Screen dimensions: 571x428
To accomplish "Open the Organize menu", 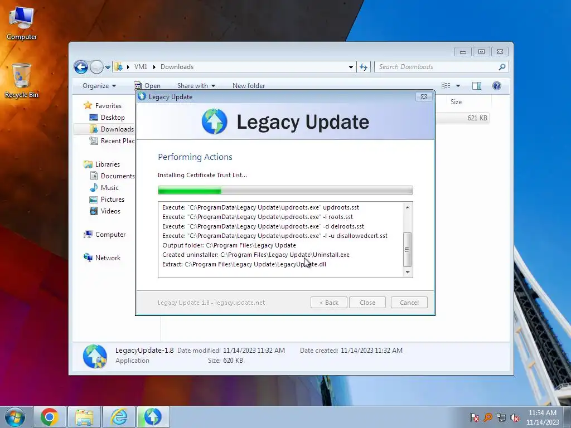I will click(99, 85).
